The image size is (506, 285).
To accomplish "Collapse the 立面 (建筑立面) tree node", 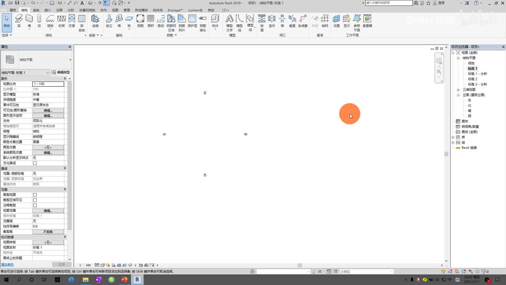I will pyautogui.click(x=458, y=95).
